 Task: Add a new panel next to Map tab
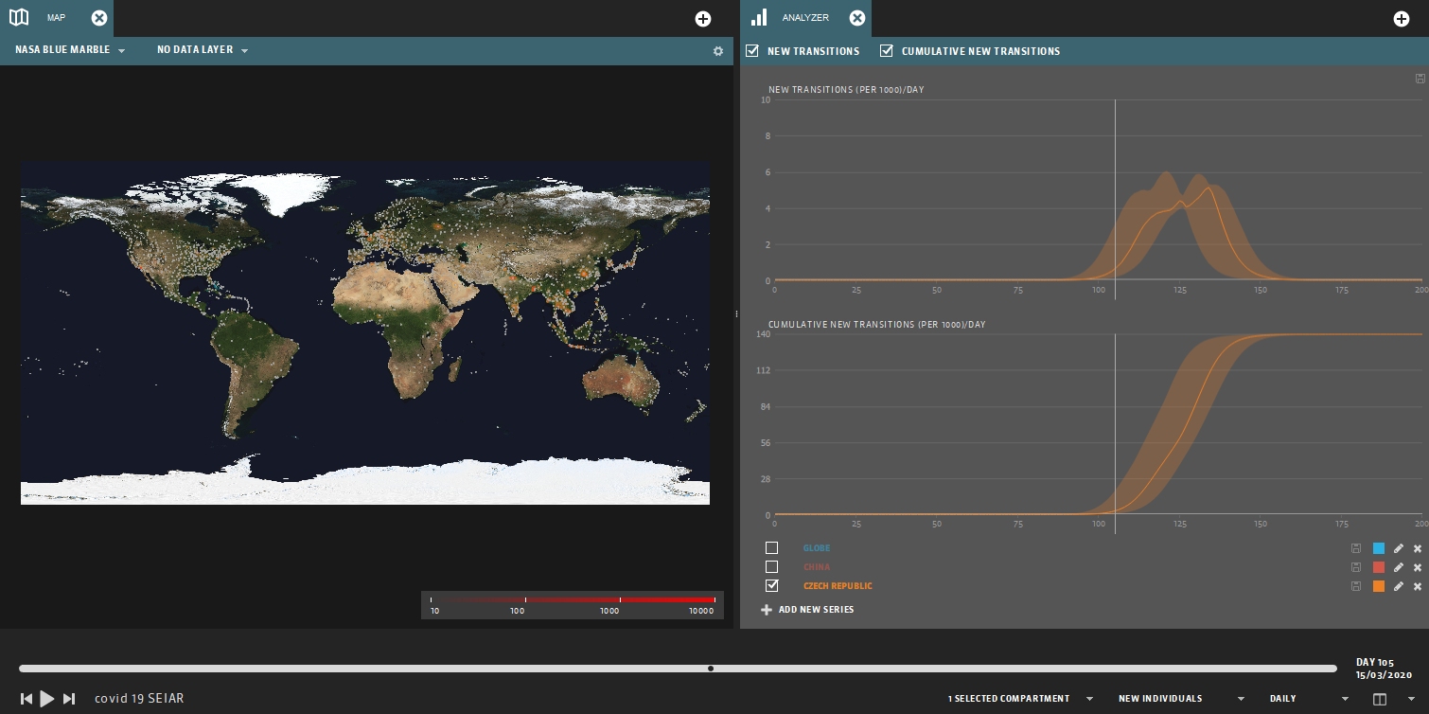click(702, 19)
